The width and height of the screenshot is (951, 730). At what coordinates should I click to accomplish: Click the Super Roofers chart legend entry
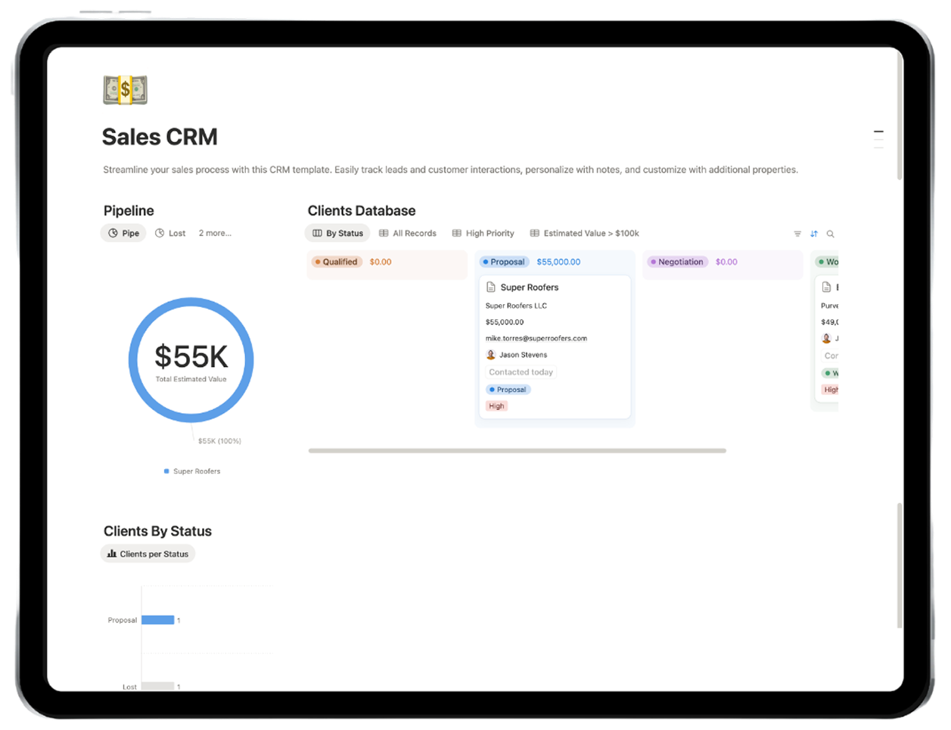pos(192,471)
